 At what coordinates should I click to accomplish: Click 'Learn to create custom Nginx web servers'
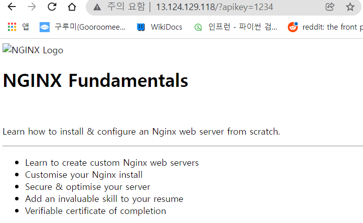(112, 163)
